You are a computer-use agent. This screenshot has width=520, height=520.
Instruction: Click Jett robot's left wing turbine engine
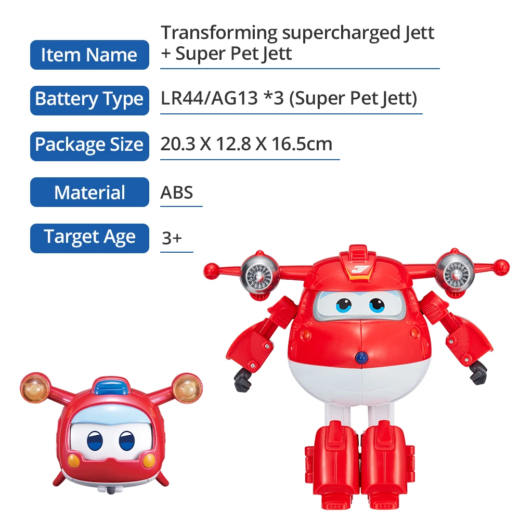261,275
